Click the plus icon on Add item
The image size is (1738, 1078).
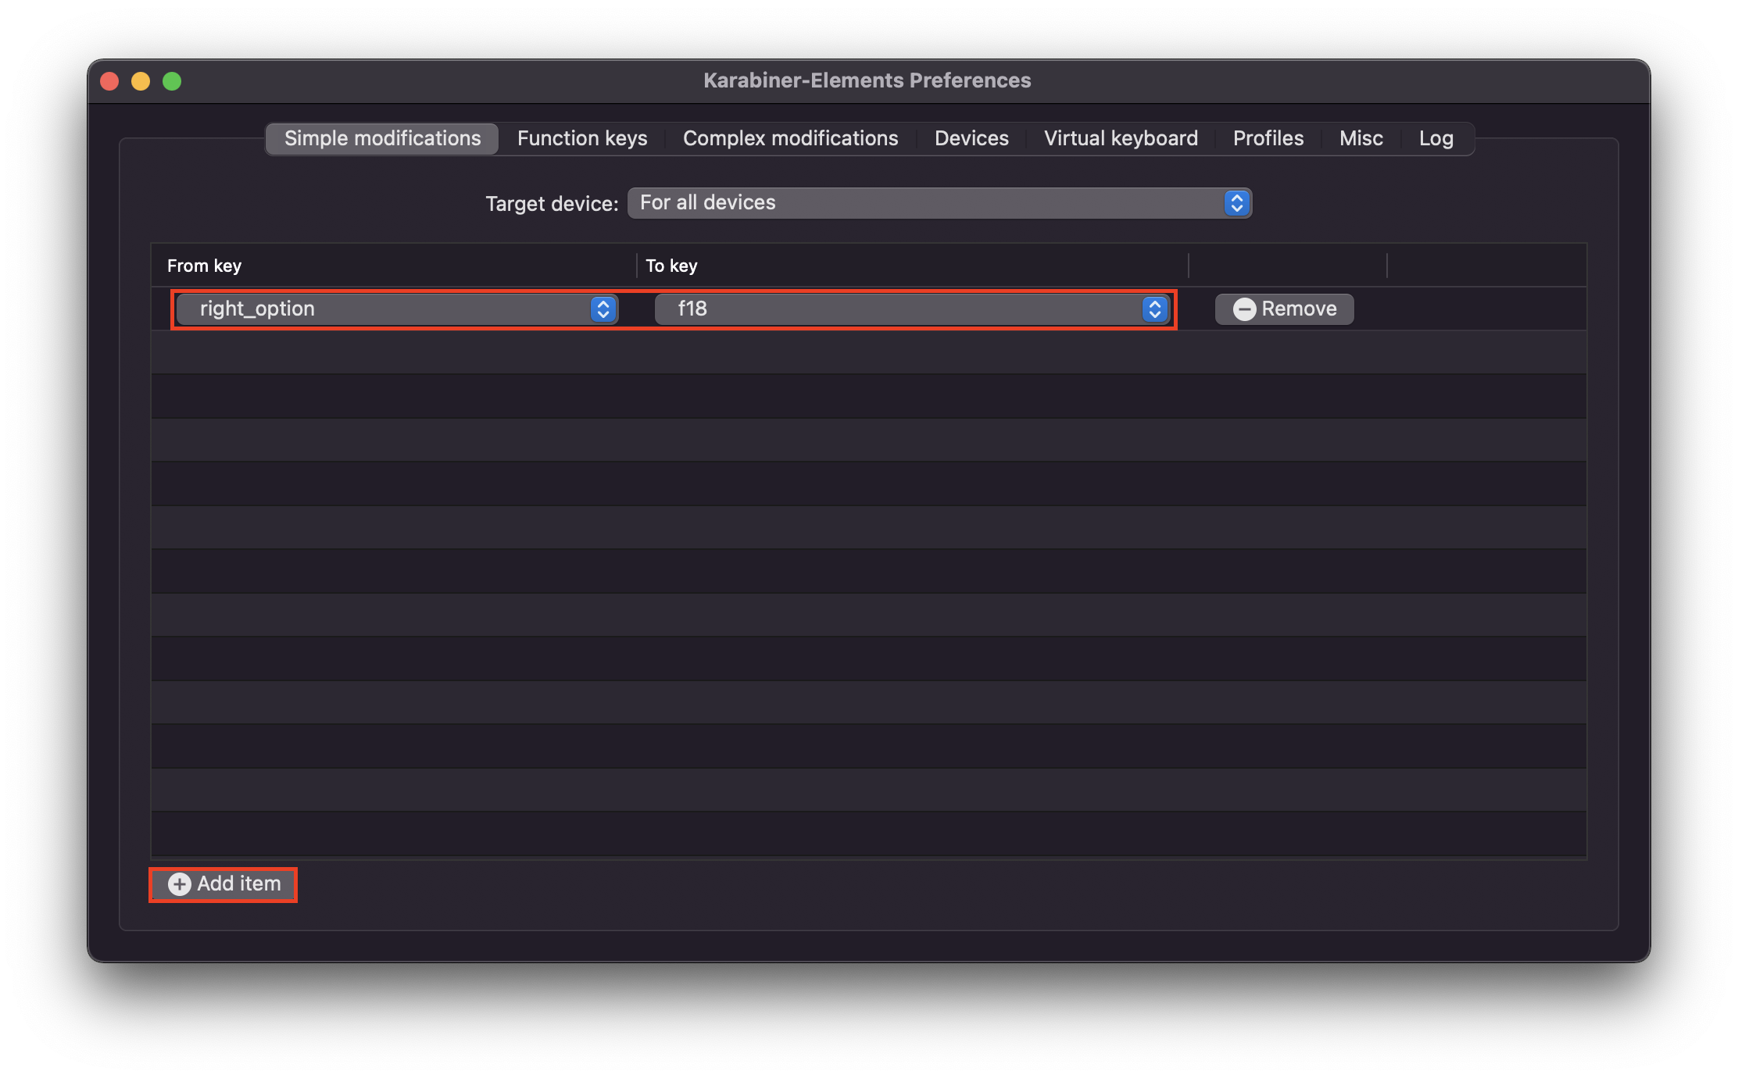point(179,883)
